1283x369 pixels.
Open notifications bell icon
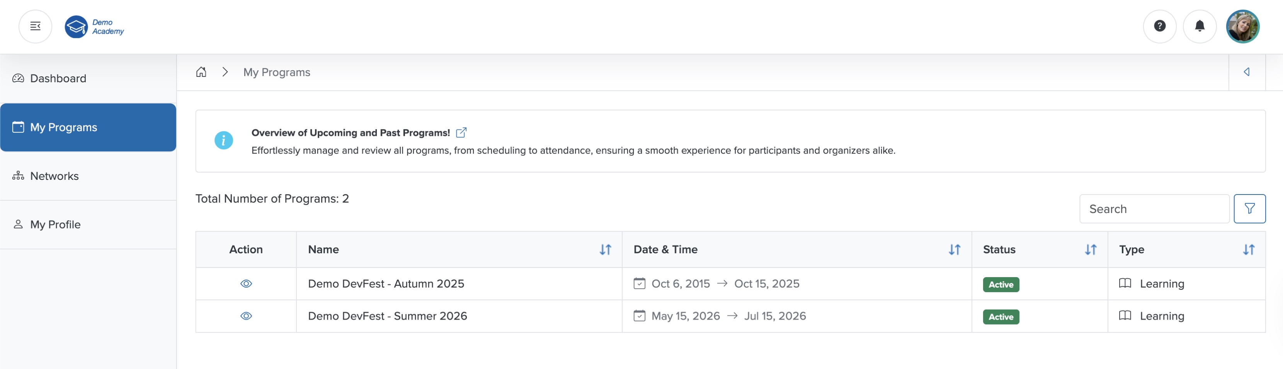[1199, 26]
